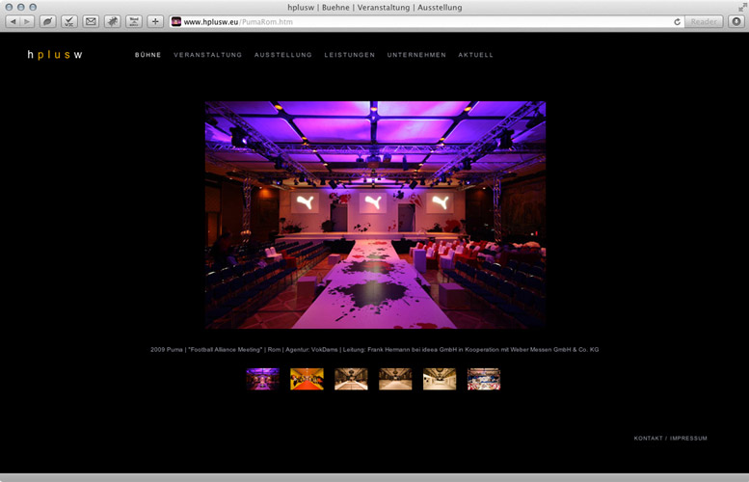This screenshot has height=482, width=749.
Task: Click the Reader button in the address bar
Action: 705,21
